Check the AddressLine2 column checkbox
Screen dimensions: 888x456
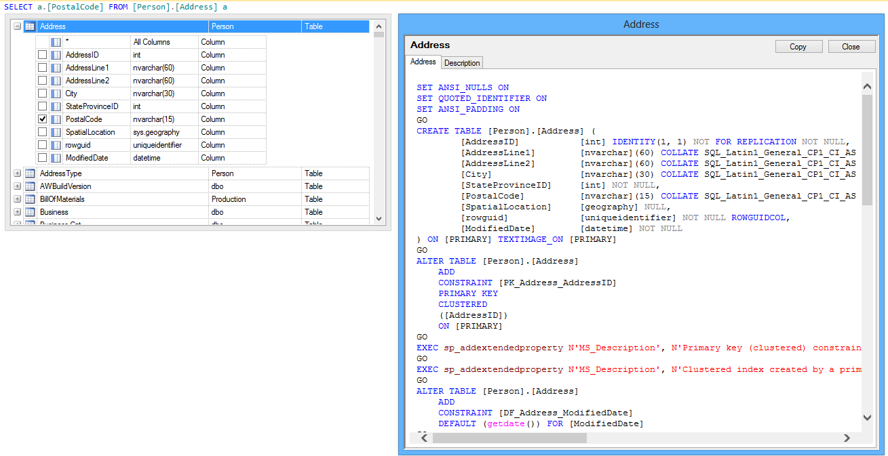click(42, 81)
